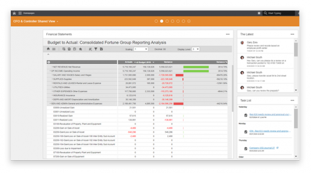The image size is (311, 173).
Task: Open the report toolbar list menu icon
Action: [x=54, y=49]
